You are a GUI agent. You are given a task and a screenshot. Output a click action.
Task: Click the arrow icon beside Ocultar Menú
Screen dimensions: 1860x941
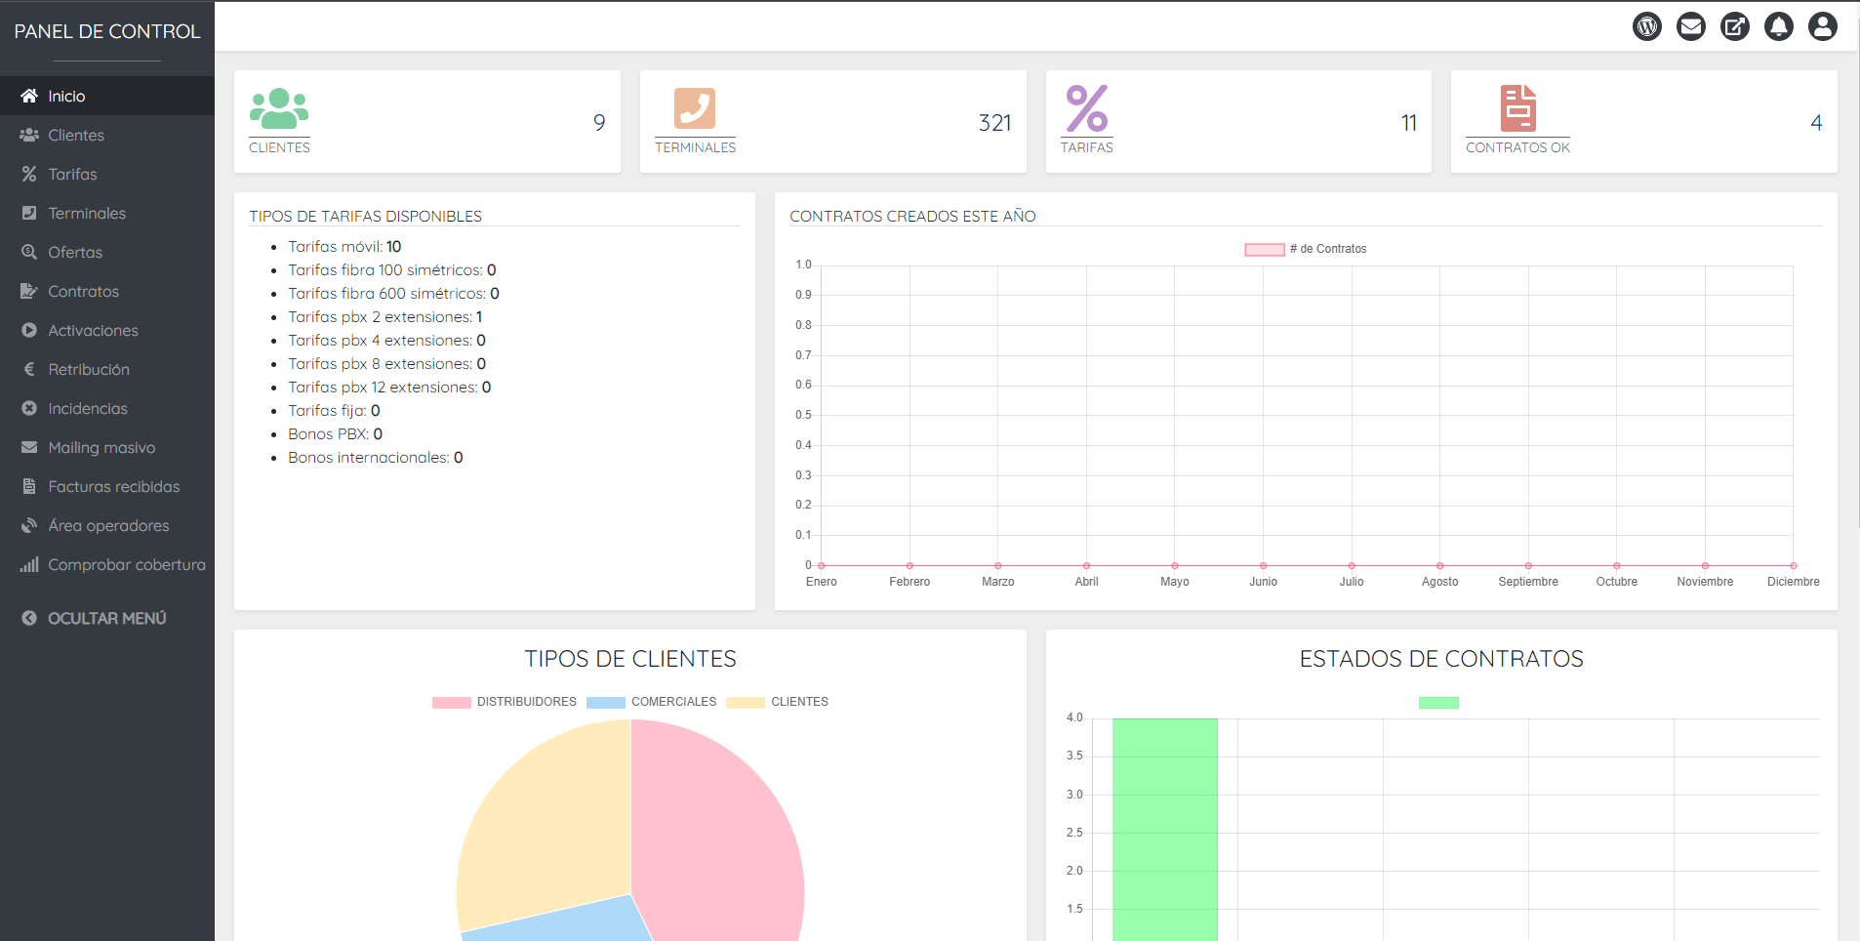coord(29,618)
